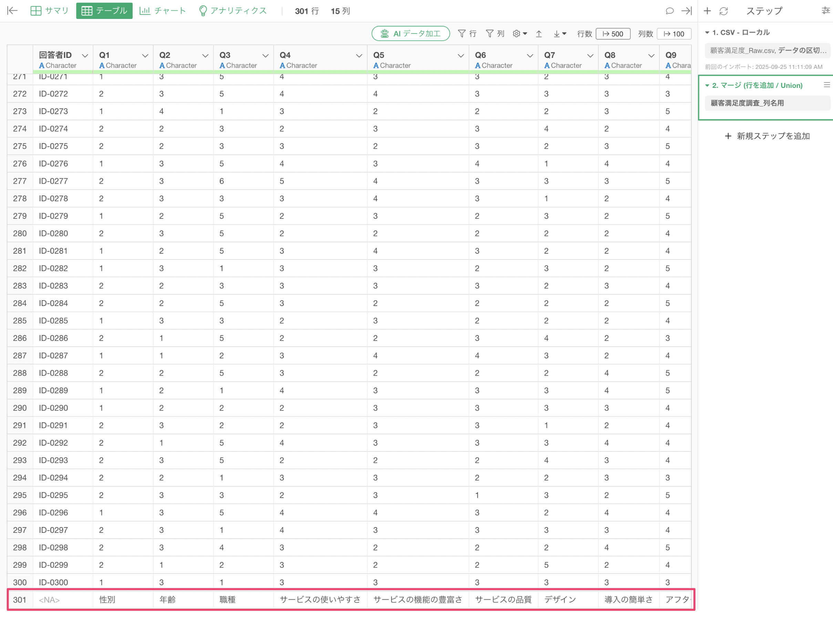Click the refresh icon in the steps header
This screenshot has width=833, height=619.
tap(724, 11)
